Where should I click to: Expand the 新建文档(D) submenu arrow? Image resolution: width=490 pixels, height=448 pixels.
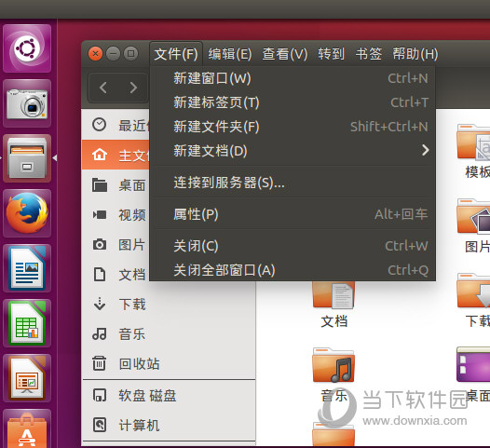pyautogui.click(x=425, y=150)
